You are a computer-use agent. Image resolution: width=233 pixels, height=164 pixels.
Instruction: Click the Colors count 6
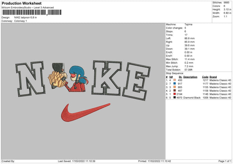(224, 6)
